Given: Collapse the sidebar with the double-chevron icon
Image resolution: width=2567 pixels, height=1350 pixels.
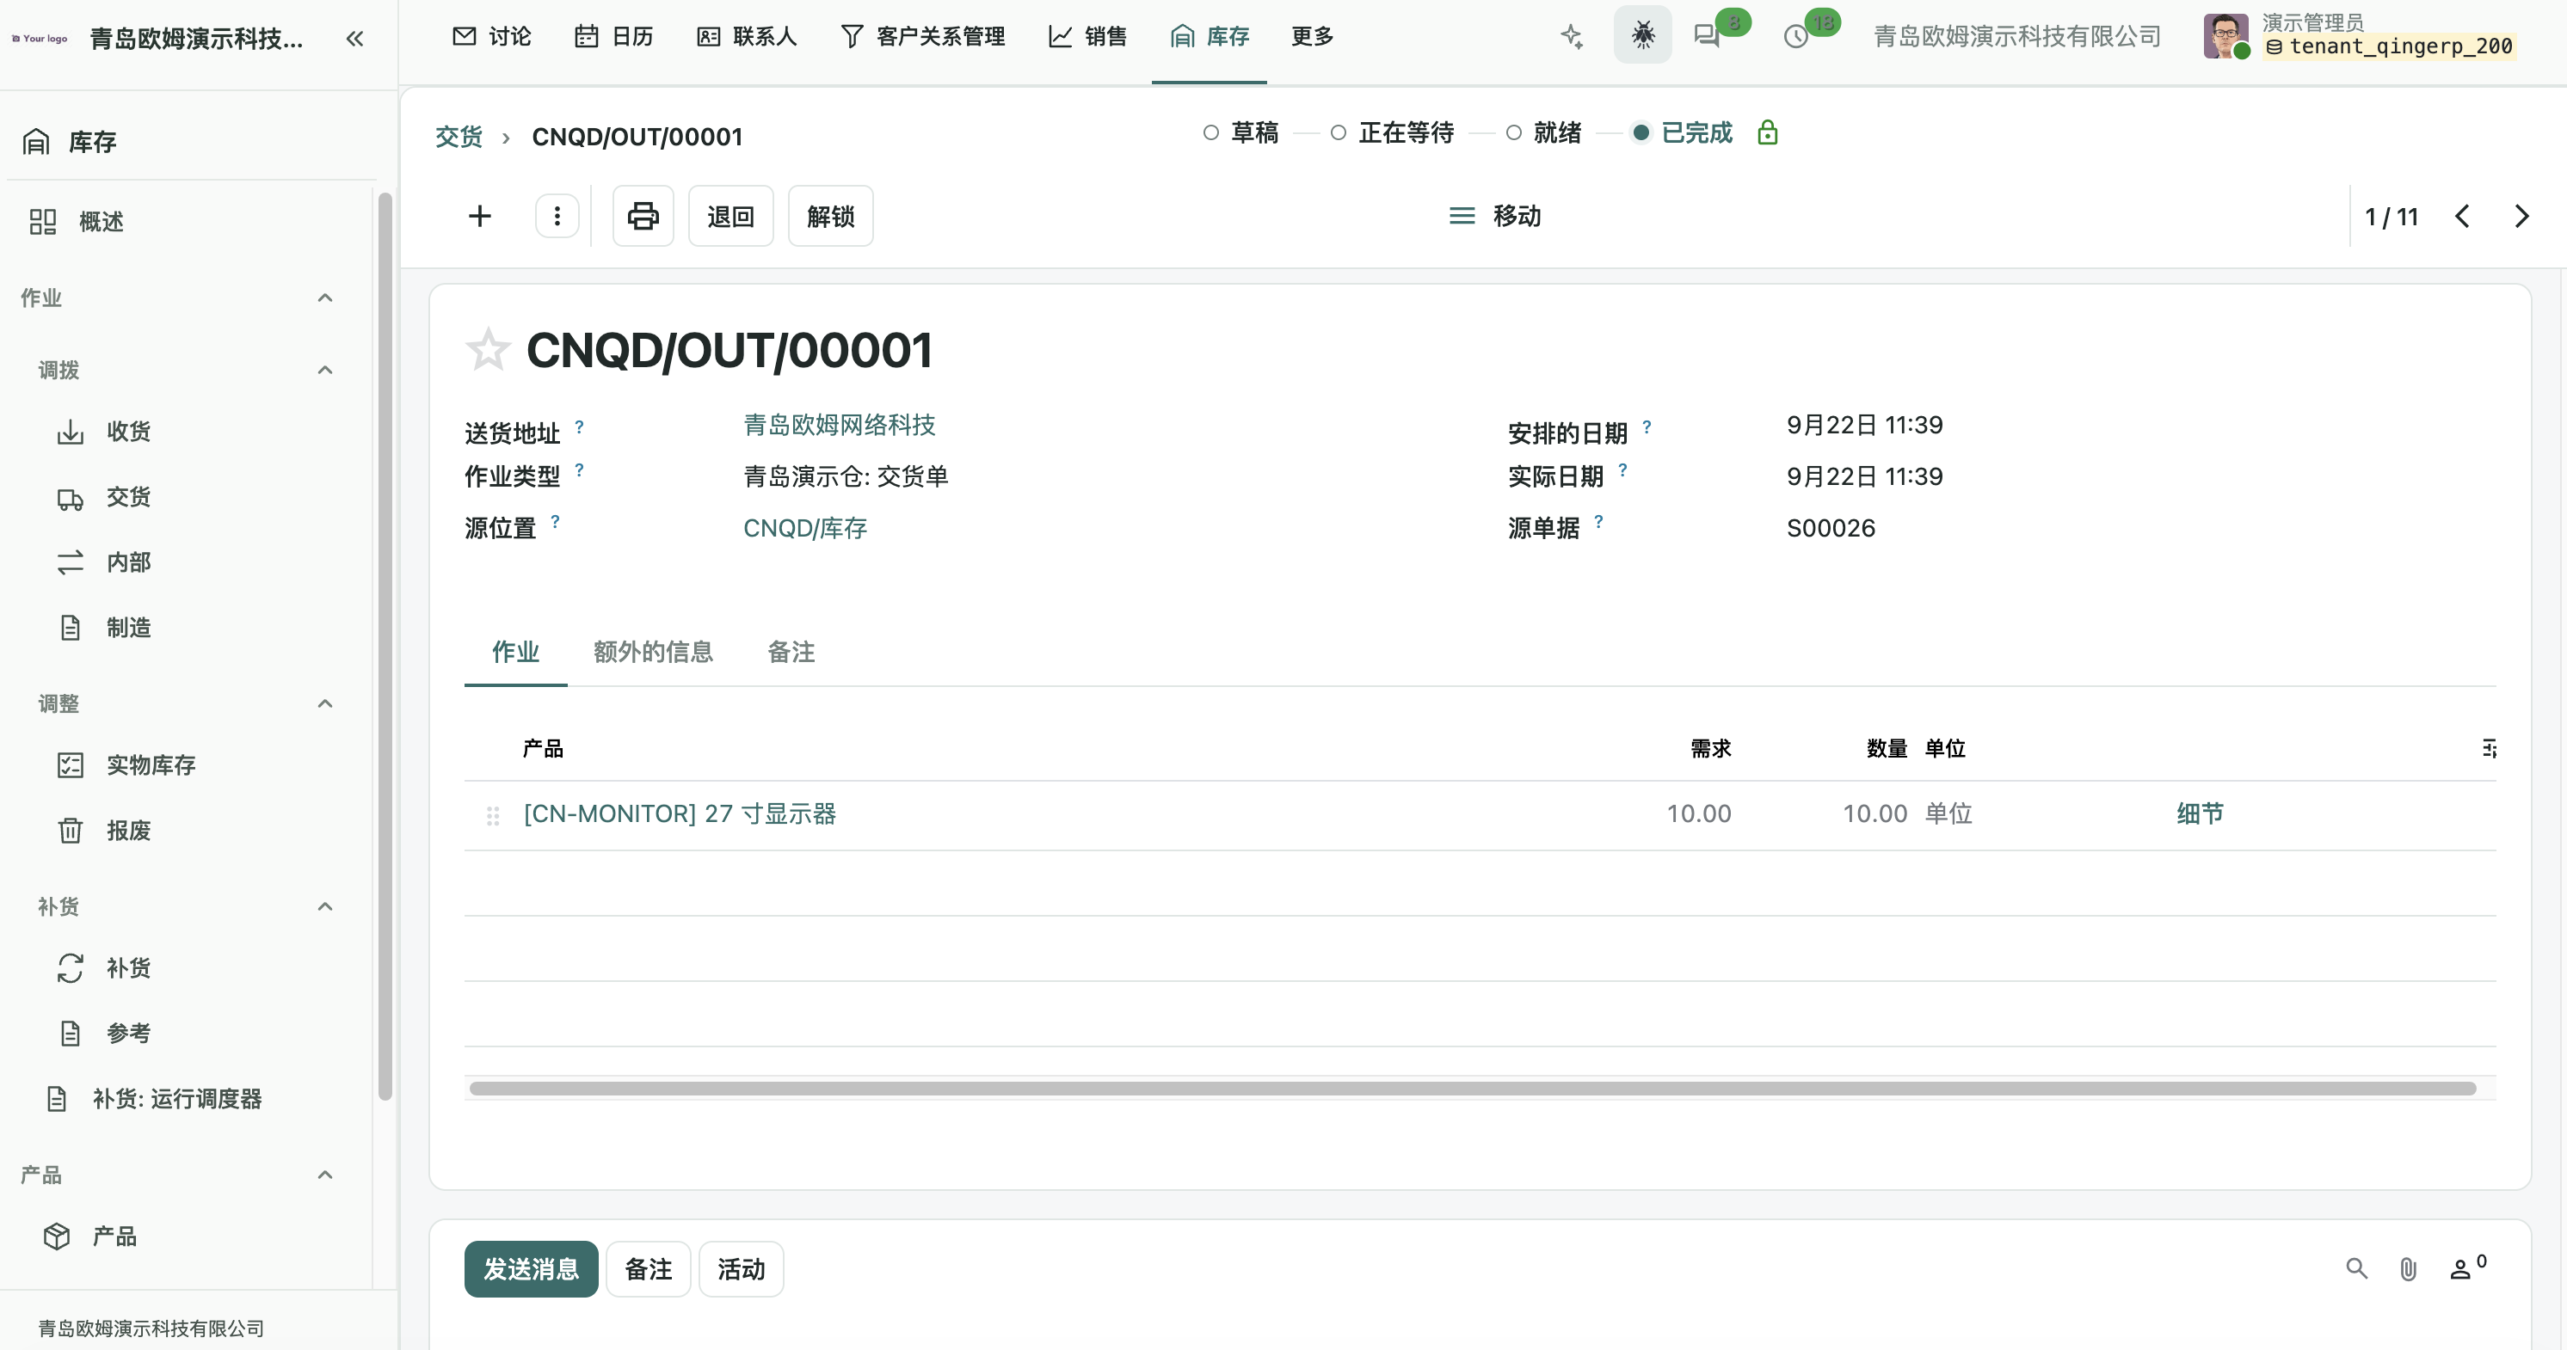Looking at the screenshot, I should coord(354,39).
